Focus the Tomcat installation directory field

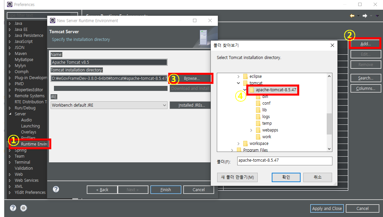109,78
